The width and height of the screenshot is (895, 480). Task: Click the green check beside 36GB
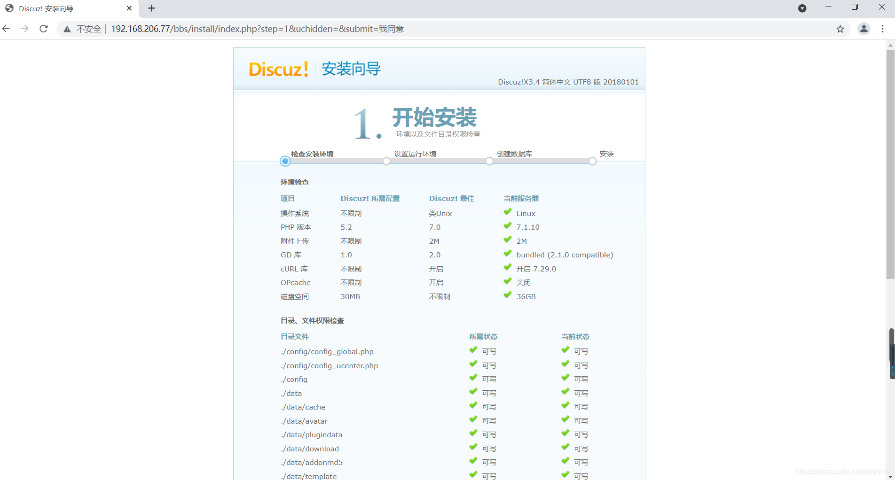507,295
